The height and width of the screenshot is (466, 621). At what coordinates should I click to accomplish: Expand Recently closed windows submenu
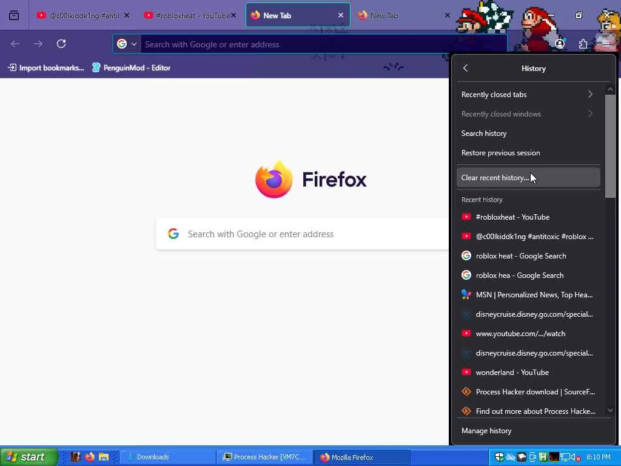pos(528,113)
